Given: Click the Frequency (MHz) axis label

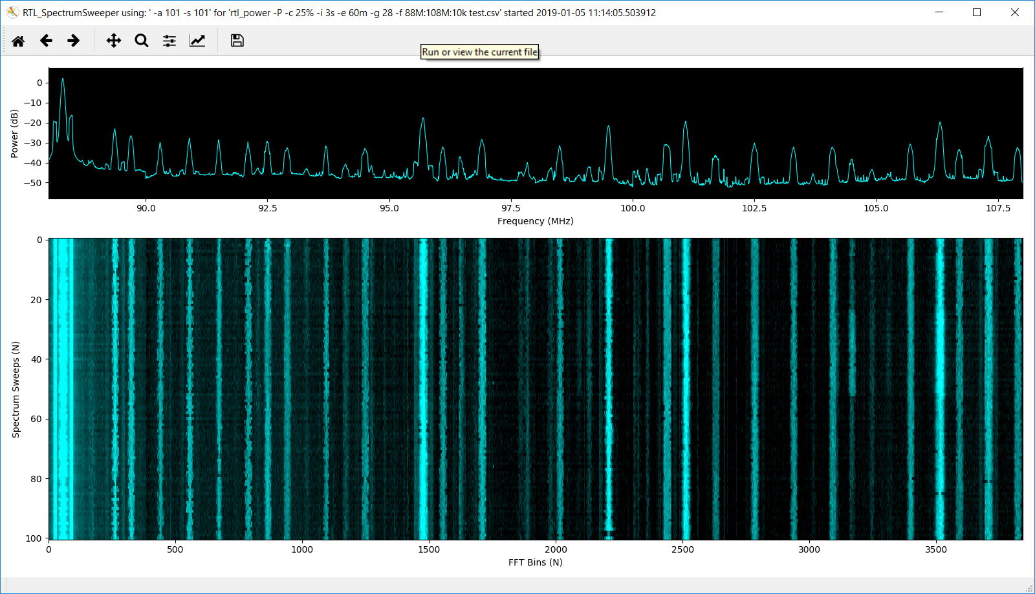Looking at the screenshot, I should (x=535, y=220).
